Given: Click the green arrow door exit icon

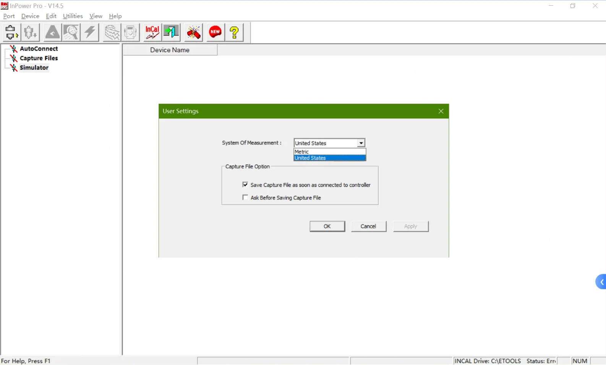Looking at the screenshot, I should click(171, 32).
